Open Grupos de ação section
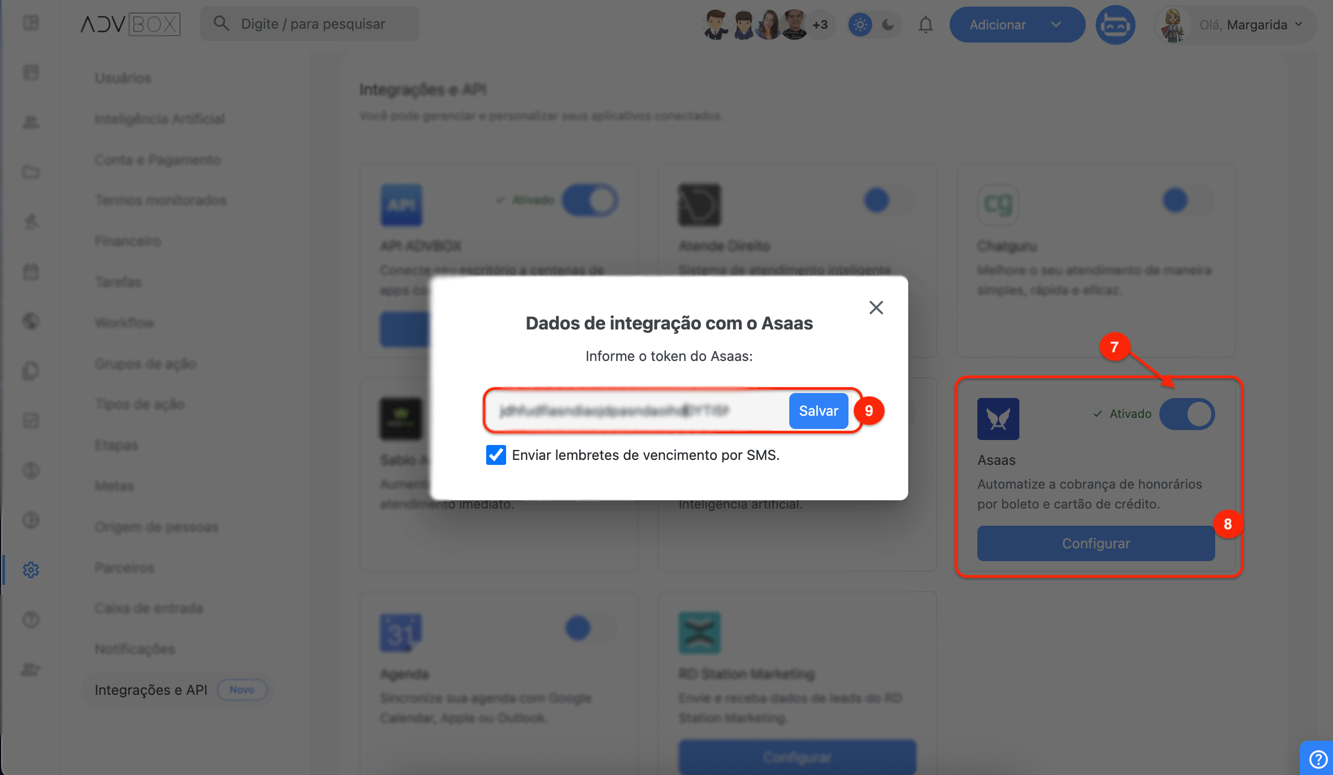The image size is (1333, 775). [x=145, y=364]
